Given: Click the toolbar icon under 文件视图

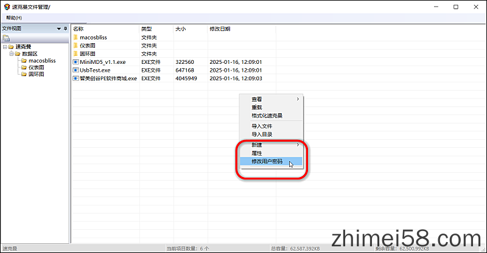Looking at the screenshot, I should click(6, 38).
